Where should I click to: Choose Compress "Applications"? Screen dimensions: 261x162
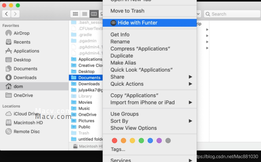coord(150,49)
